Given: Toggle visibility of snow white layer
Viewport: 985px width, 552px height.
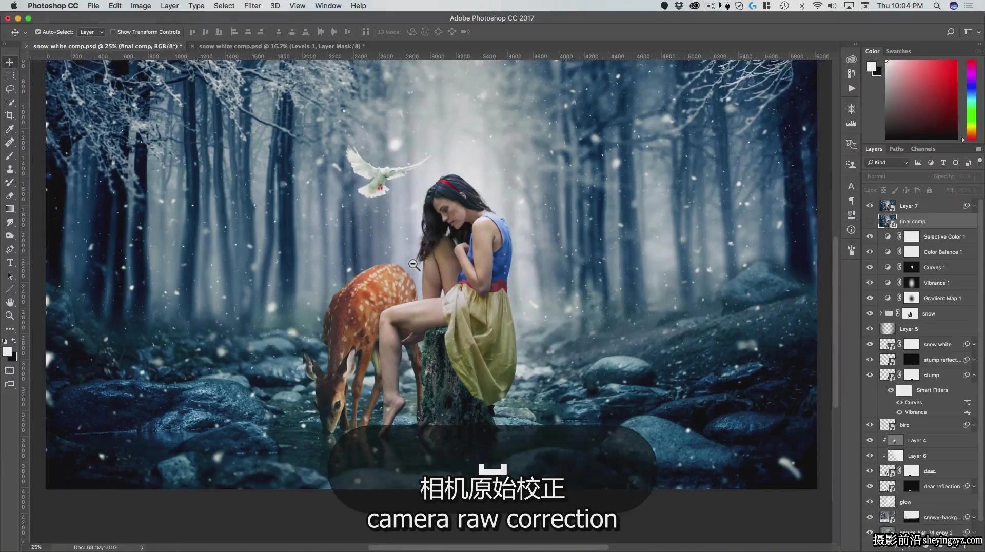Looking at the screenshot, I should (x=870, y=344).
